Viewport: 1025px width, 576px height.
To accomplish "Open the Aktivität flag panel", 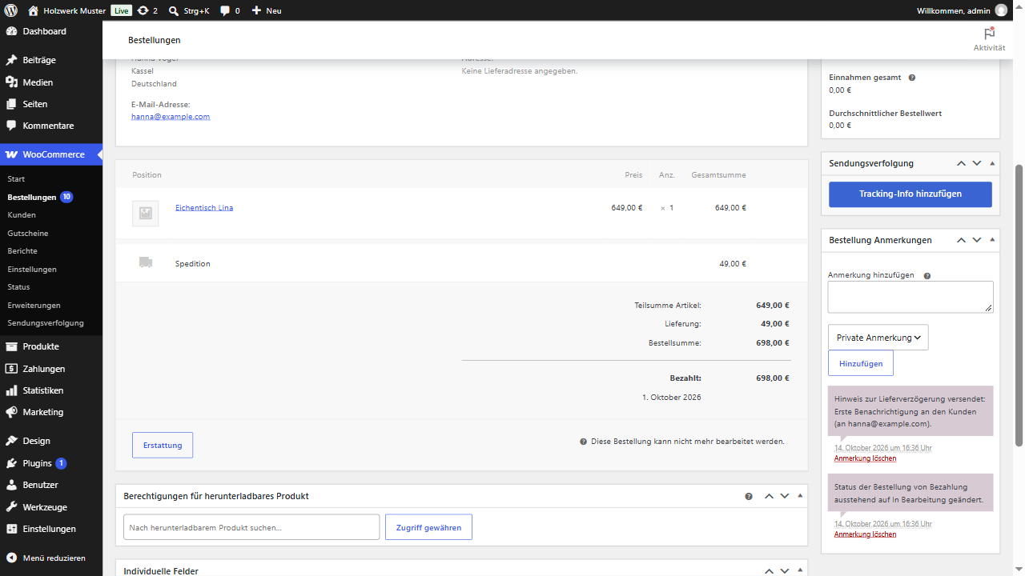I will (x=989, y=39).
